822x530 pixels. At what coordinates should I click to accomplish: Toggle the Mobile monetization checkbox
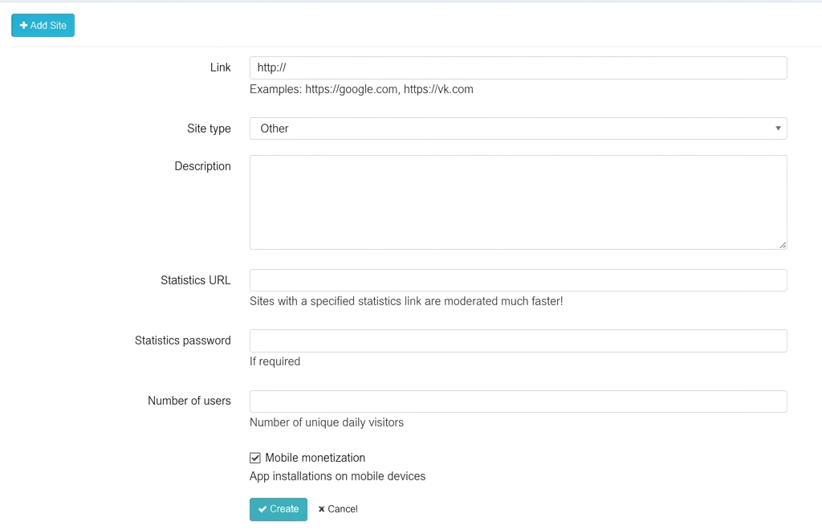click(x=254, y=458)
